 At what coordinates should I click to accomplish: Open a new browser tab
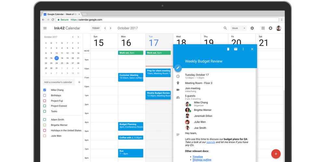(84, 14)
